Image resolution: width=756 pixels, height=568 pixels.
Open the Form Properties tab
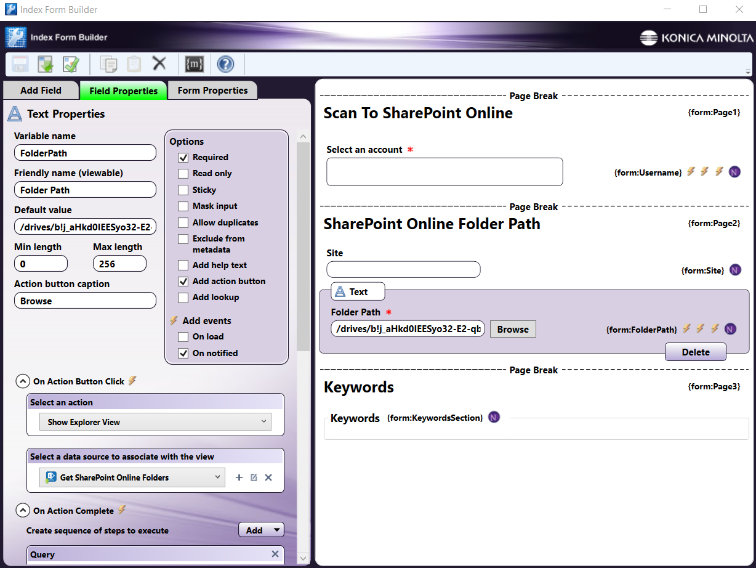click(212, 90)
